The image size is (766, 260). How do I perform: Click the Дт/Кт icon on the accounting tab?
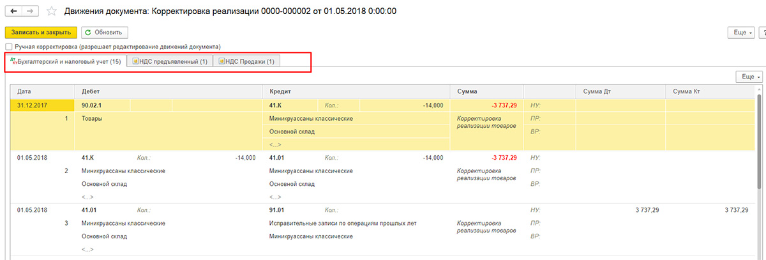[x=14, y=61]
